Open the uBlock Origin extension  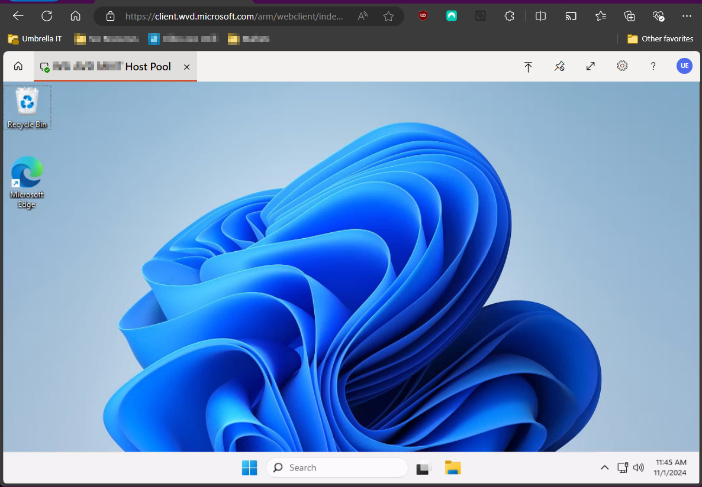click(422, 16)
